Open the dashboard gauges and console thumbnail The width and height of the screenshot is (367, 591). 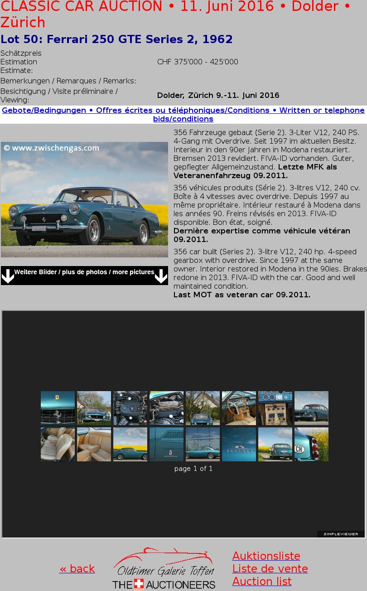tap(275, 408)
